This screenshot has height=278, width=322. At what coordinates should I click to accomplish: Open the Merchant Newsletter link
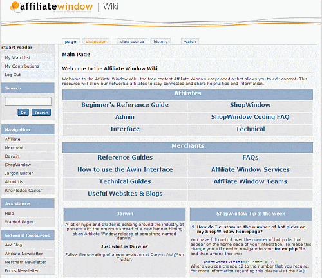[x=25, y=262]
